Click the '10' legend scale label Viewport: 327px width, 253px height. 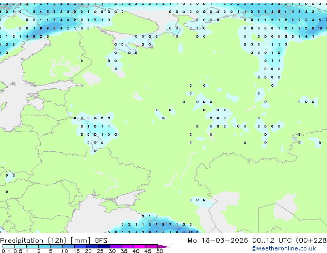click(x=64, y=251)
